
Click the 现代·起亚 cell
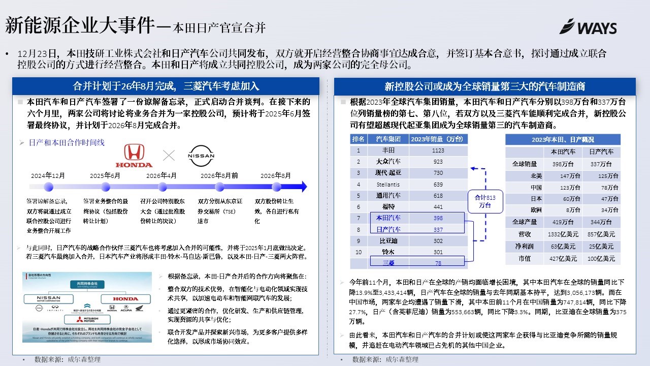point(388,173)
